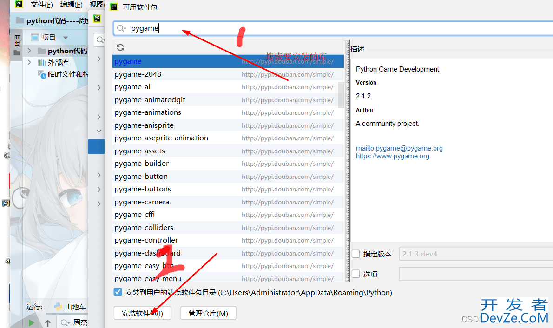The height and width of the screenshot is (328, 553).
Task: Click the search magnifier in the settings dialog behind
Action: tap(100, 40)
